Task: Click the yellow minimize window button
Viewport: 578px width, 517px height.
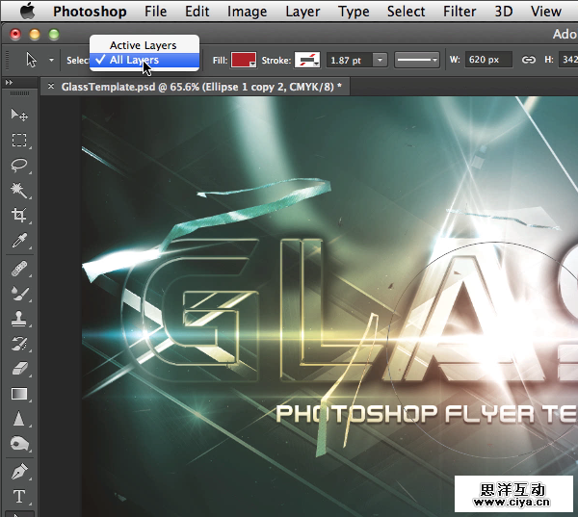Action: (35, 35)
